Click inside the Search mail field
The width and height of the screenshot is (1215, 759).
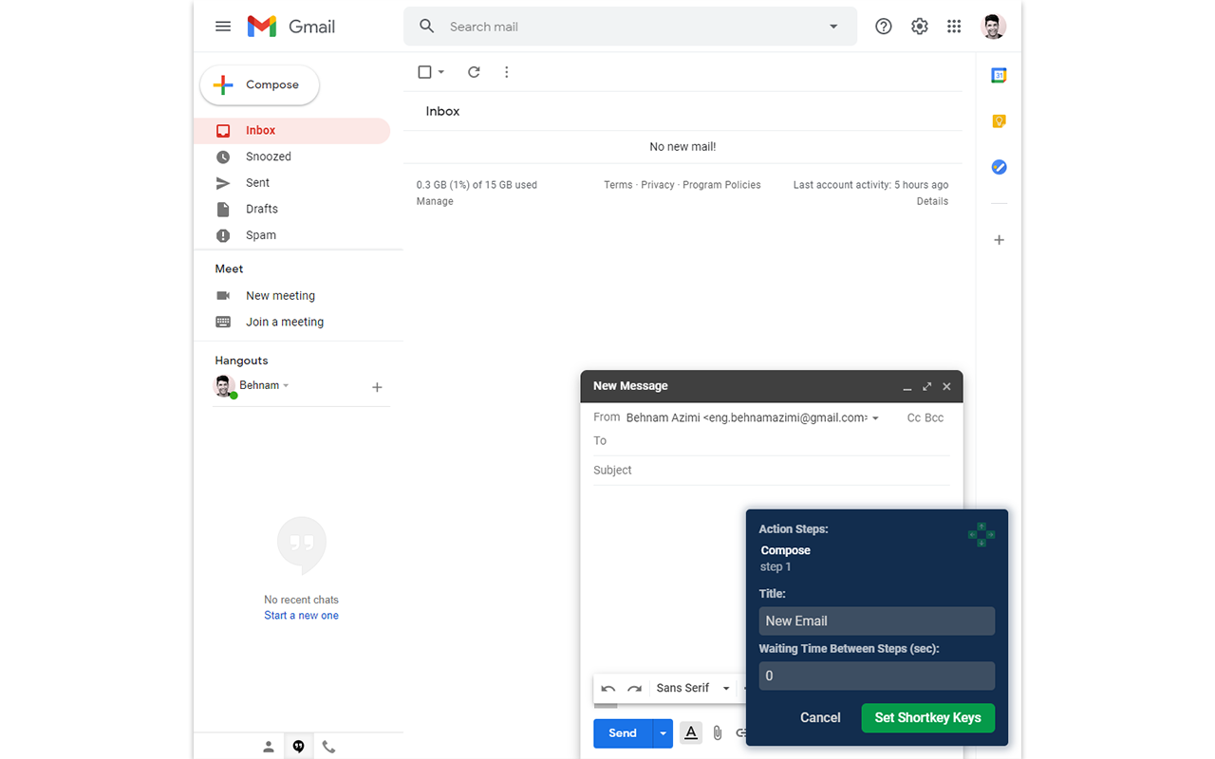click(x=630, y=27)
